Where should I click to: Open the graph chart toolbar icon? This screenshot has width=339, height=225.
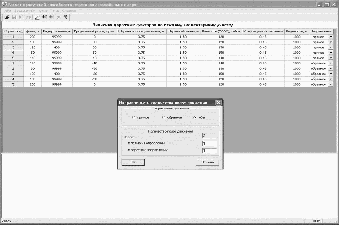point(37,17)
